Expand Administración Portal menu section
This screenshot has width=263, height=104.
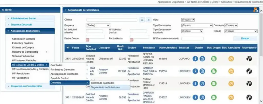30,19
